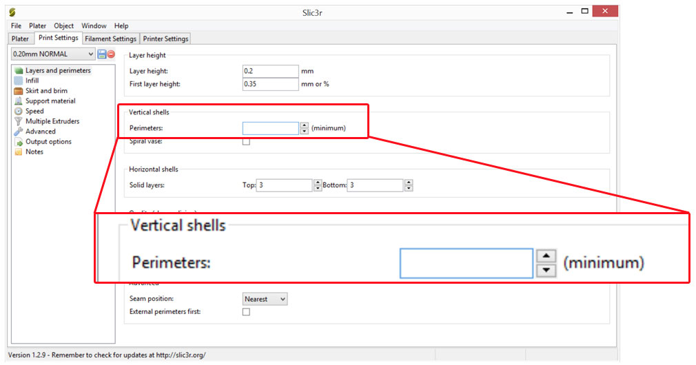
Task: Decrease Perimeters with the down arrow
Action: click(x=304, y=132)
